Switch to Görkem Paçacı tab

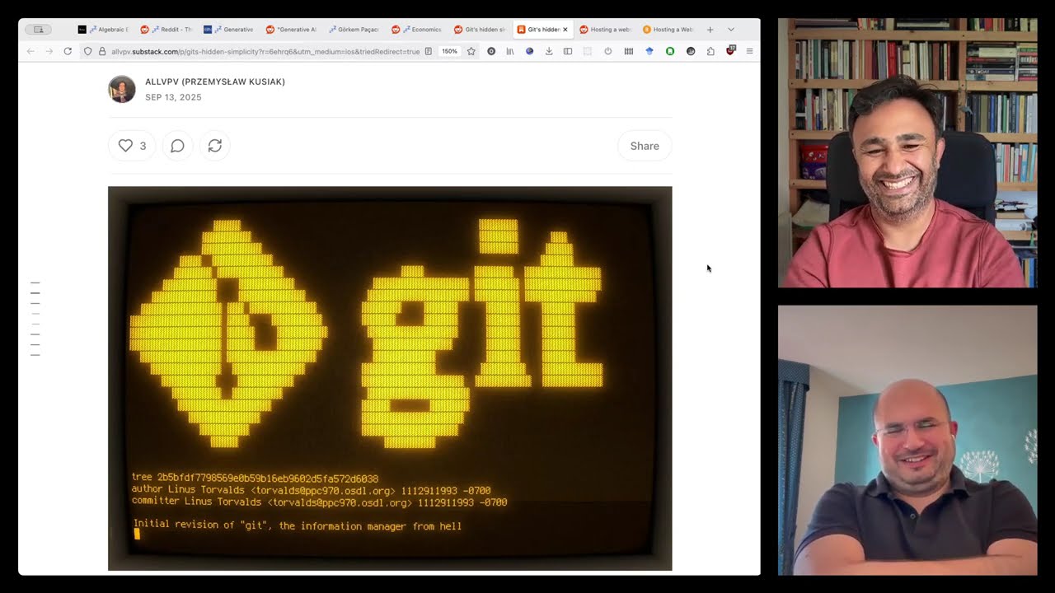point(354,30)
